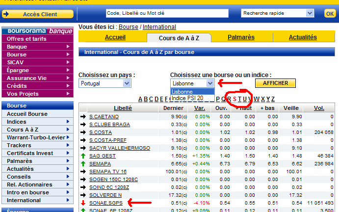Open the International breadcrumb link

pos(159,27)
